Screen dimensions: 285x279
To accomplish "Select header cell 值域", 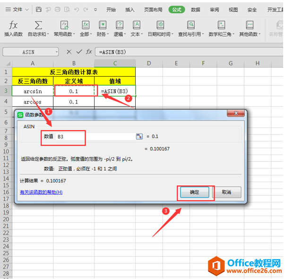I will click(115, 81).
